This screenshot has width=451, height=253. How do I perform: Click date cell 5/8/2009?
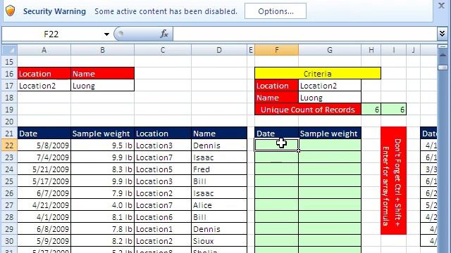click(44, 145)
